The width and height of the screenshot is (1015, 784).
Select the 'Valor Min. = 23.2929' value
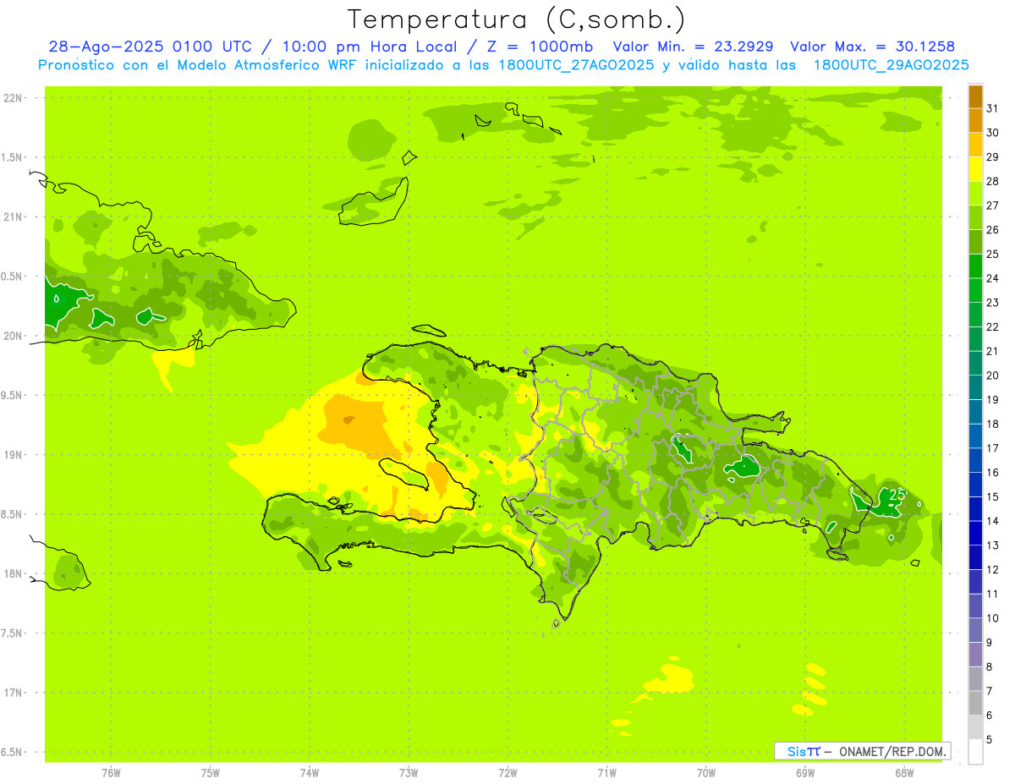693,47
